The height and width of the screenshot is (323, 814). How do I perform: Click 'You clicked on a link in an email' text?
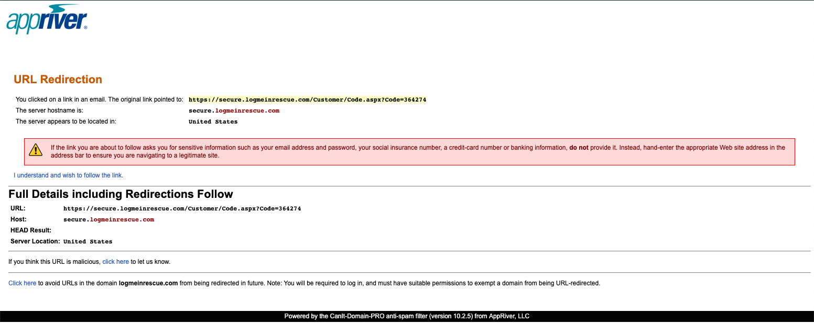[x=100, y=99]
